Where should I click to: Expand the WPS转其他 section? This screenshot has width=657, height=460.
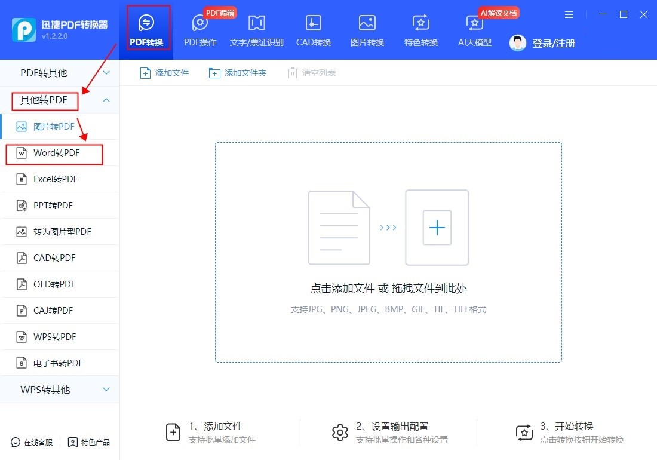click(106, 389)
